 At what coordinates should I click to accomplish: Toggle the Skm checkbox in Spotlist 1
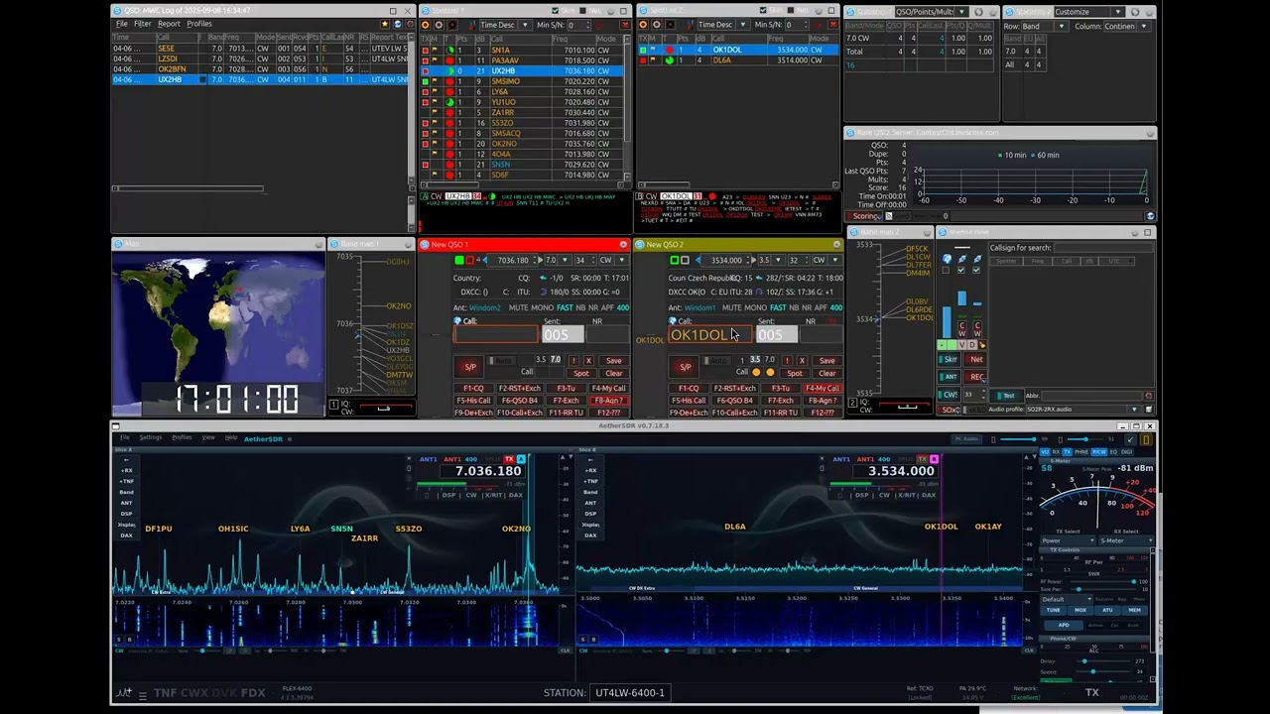coord(555,12)
